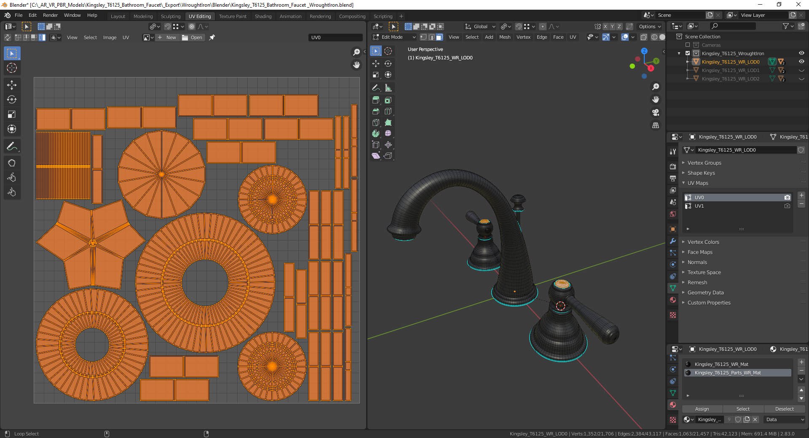
Task: Select the Grab tool in UV editor
Action: [x=12, y=163]
